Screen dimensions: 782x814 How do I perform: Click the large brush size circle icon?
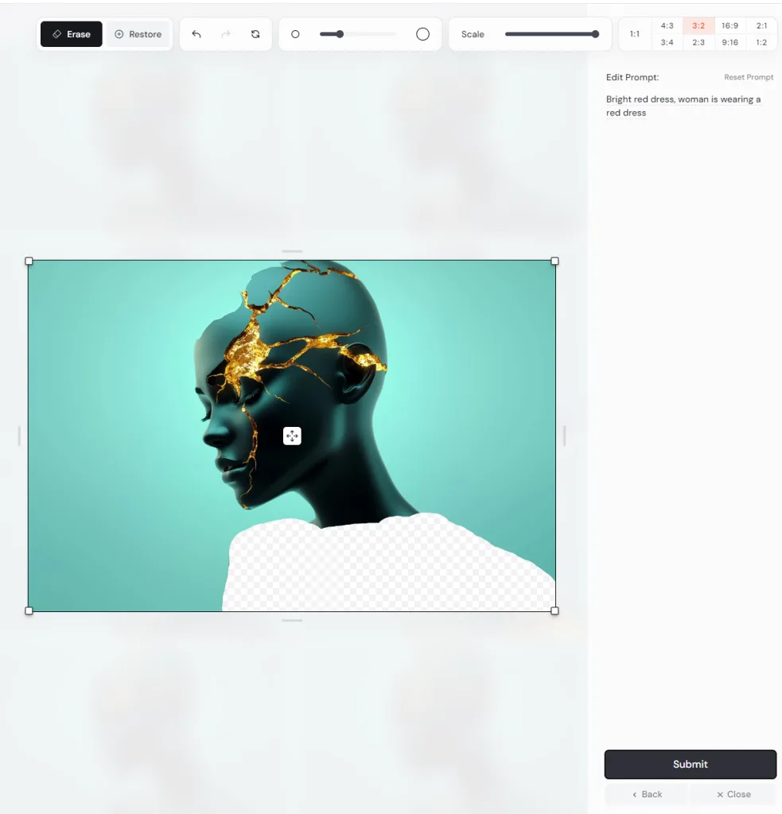point(422,34)
